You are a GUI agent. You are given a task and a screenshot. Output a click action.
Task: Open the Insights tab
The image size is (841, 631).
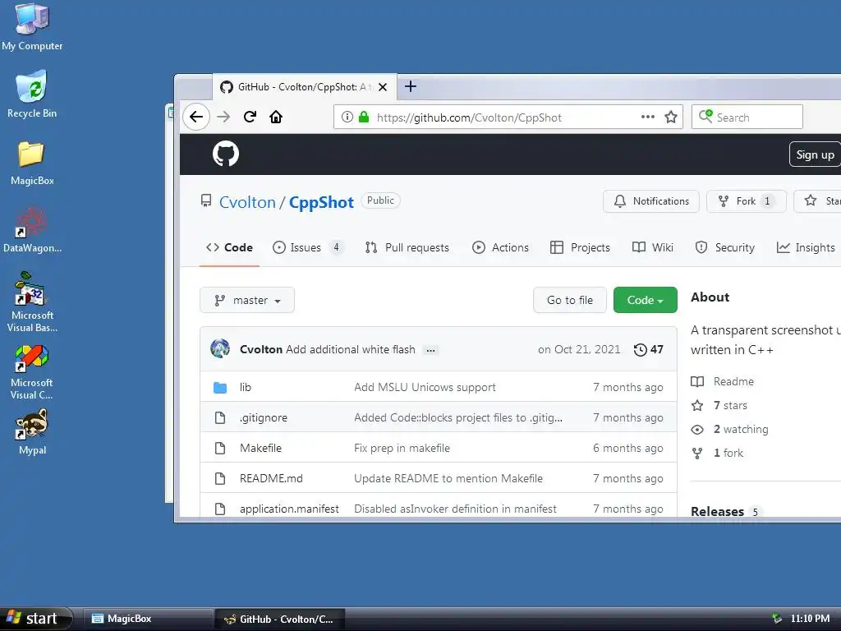point(806,247)
